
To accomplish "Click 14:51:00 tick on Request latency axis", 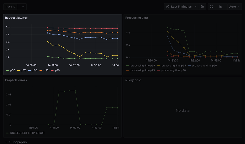I will click(x=53, y=65).
